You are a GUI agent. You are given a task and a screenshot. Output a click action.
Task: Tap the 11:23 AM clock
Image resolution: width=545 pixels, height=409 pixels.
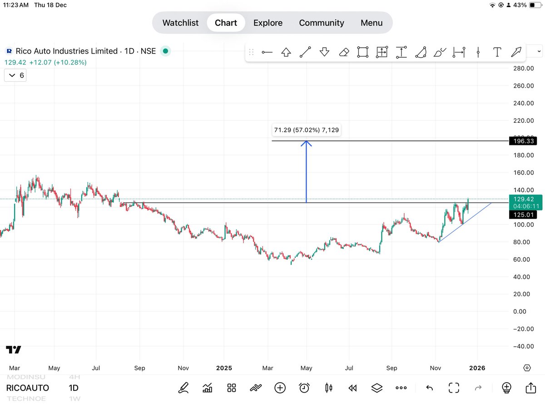tap(16, 5)
